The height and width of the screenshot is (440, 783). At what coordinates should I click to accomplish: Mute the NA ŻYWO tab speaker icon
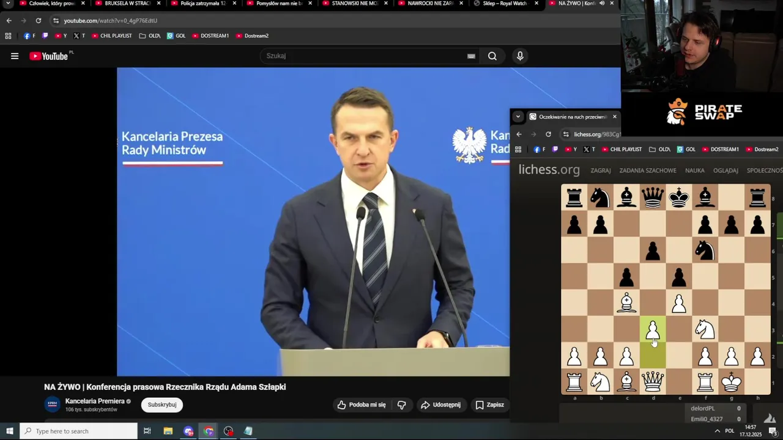(x=602, y=4)
